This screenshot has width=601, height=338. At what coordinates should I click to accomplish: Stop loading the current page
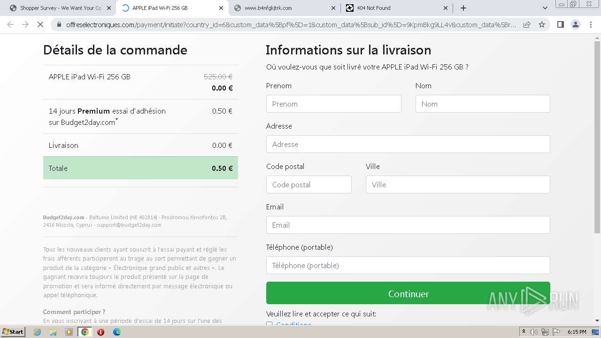[x=40, y=24]
